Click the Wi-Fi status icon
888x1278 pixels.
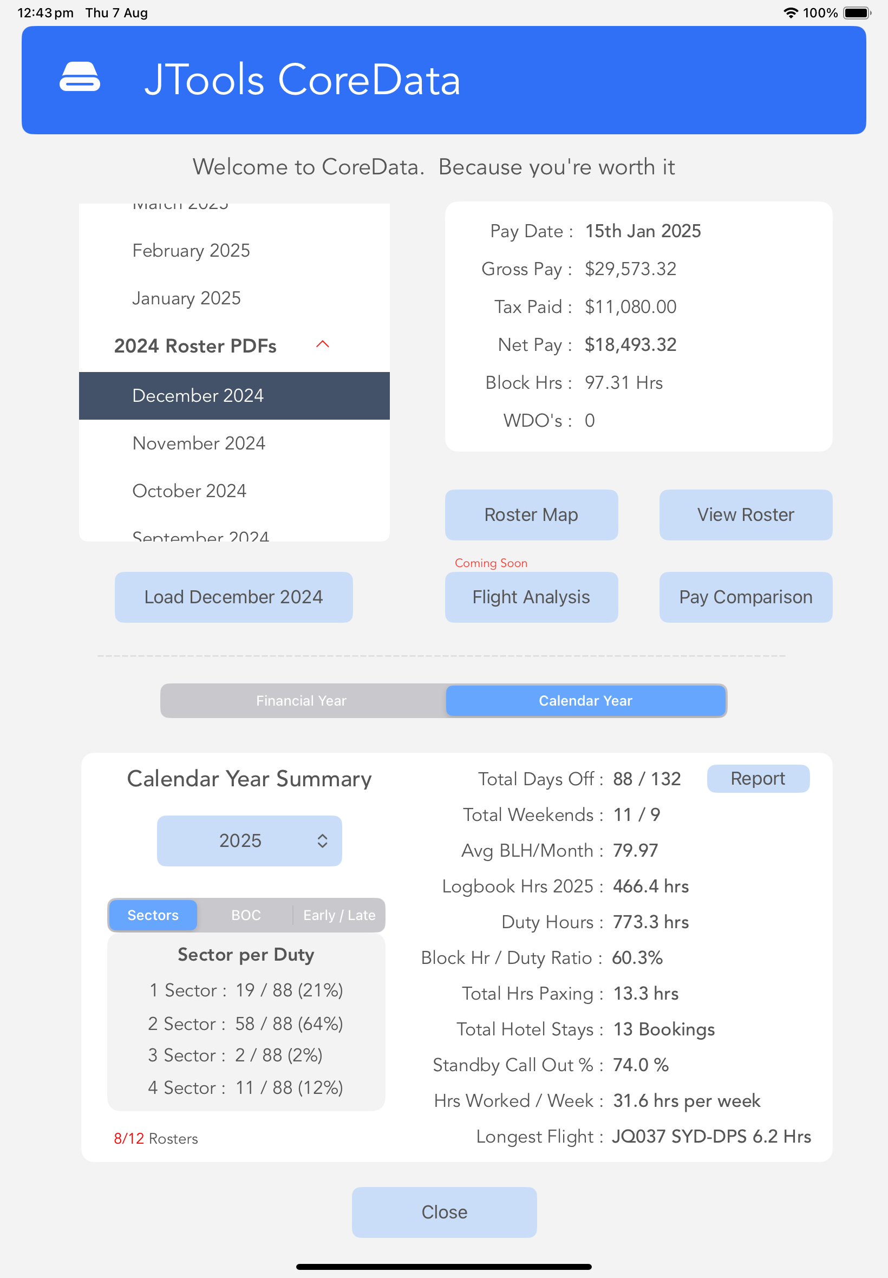[x=791, y=12]
